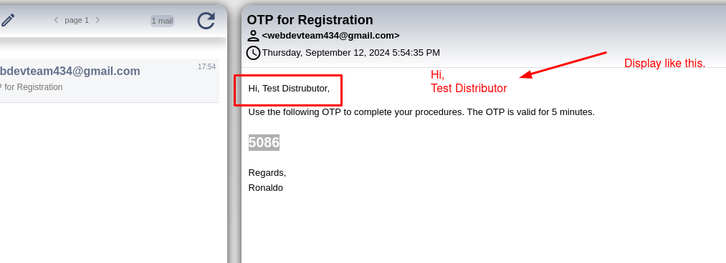Refresh the inbox with the reload icon
The image size is (726, 263).
(x=206, y=21)
